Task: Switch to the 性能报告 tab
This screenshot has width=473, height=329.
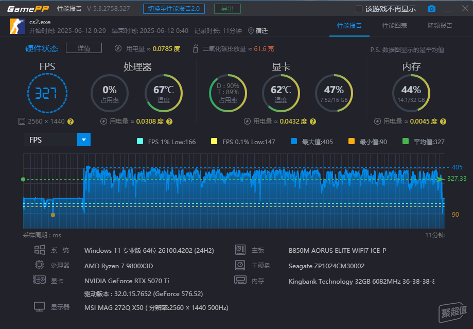Action: (x=349, y=26)
